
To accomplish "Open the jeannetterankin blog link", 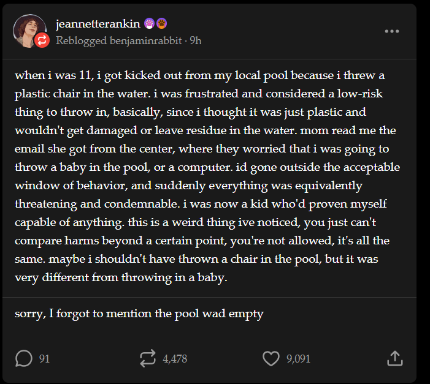I will click(98, 24).
